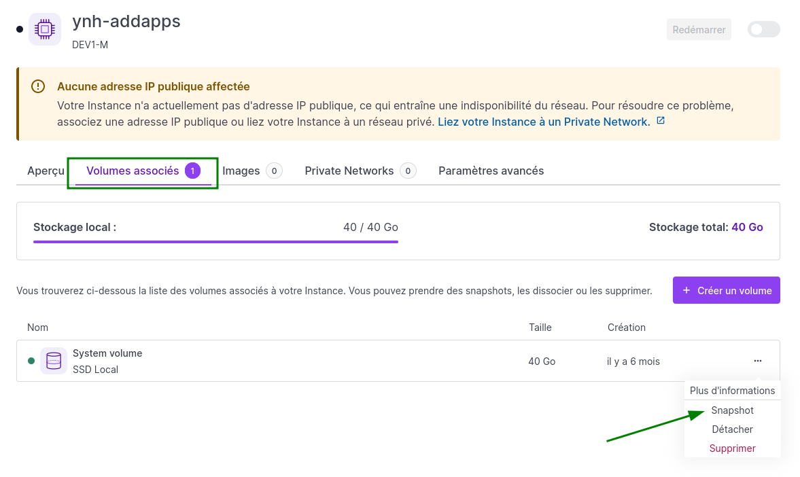
Task: Go to the Paramètres avancés tab
Action: (491, 171)
